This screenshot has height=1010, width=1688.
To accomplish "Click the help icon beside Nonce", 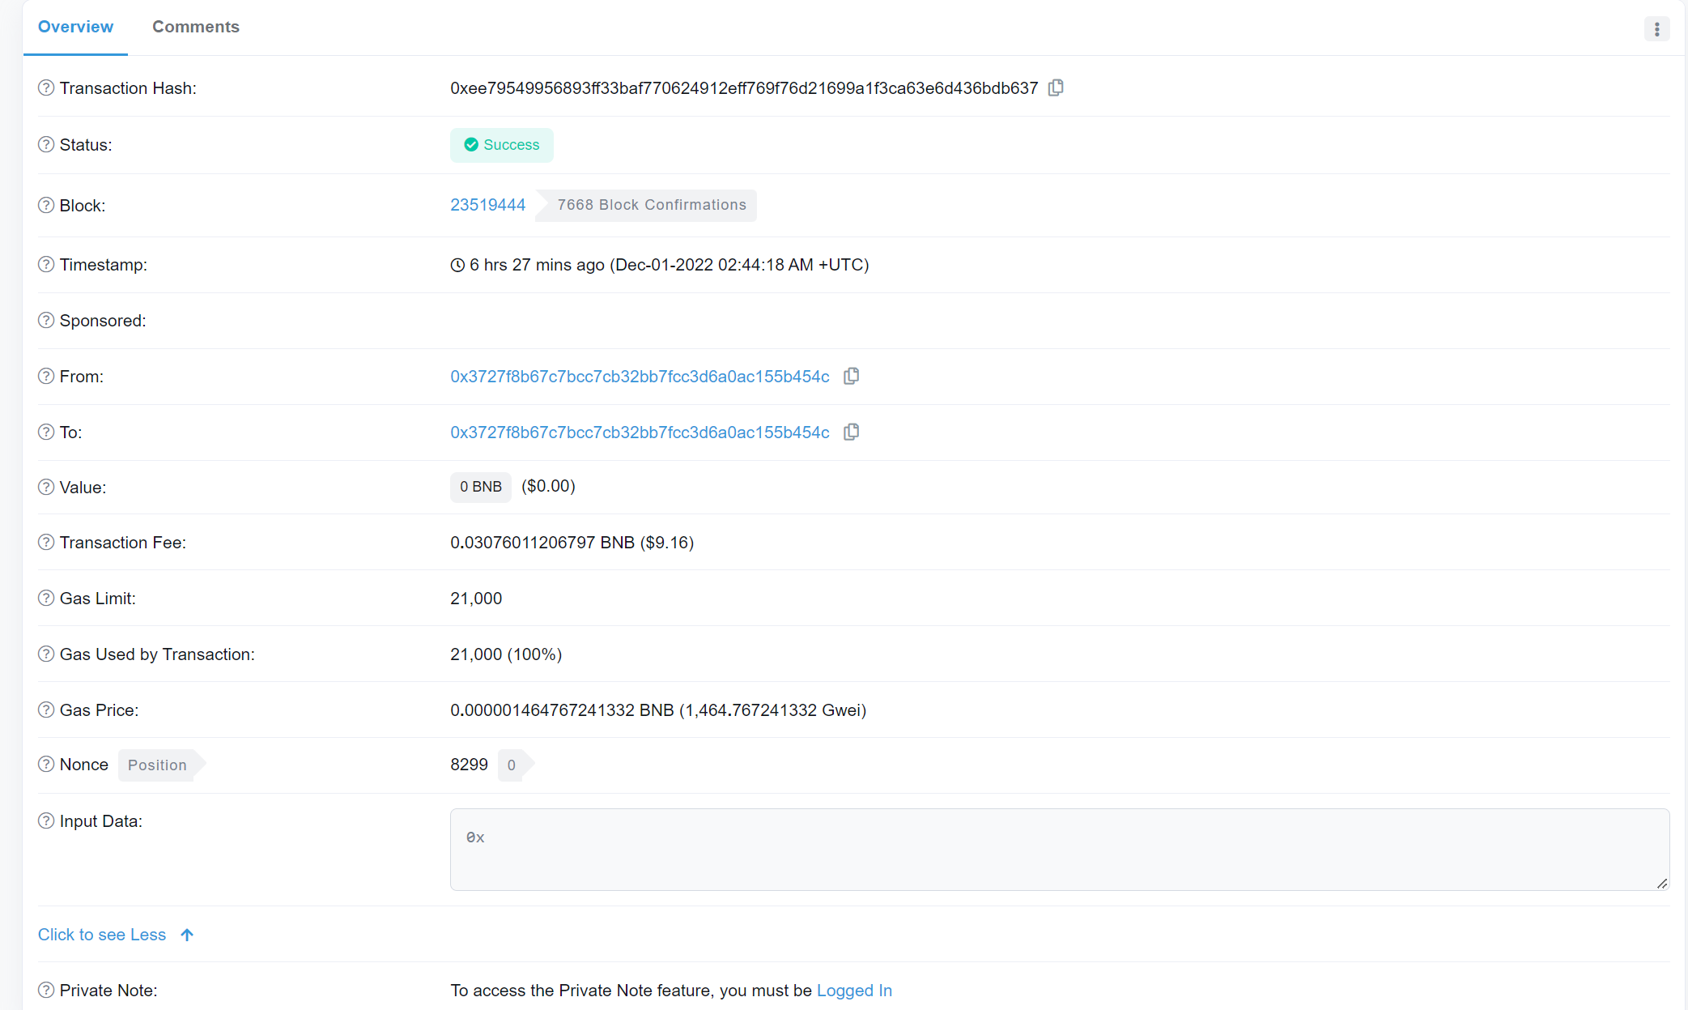I will coord(45,764).
